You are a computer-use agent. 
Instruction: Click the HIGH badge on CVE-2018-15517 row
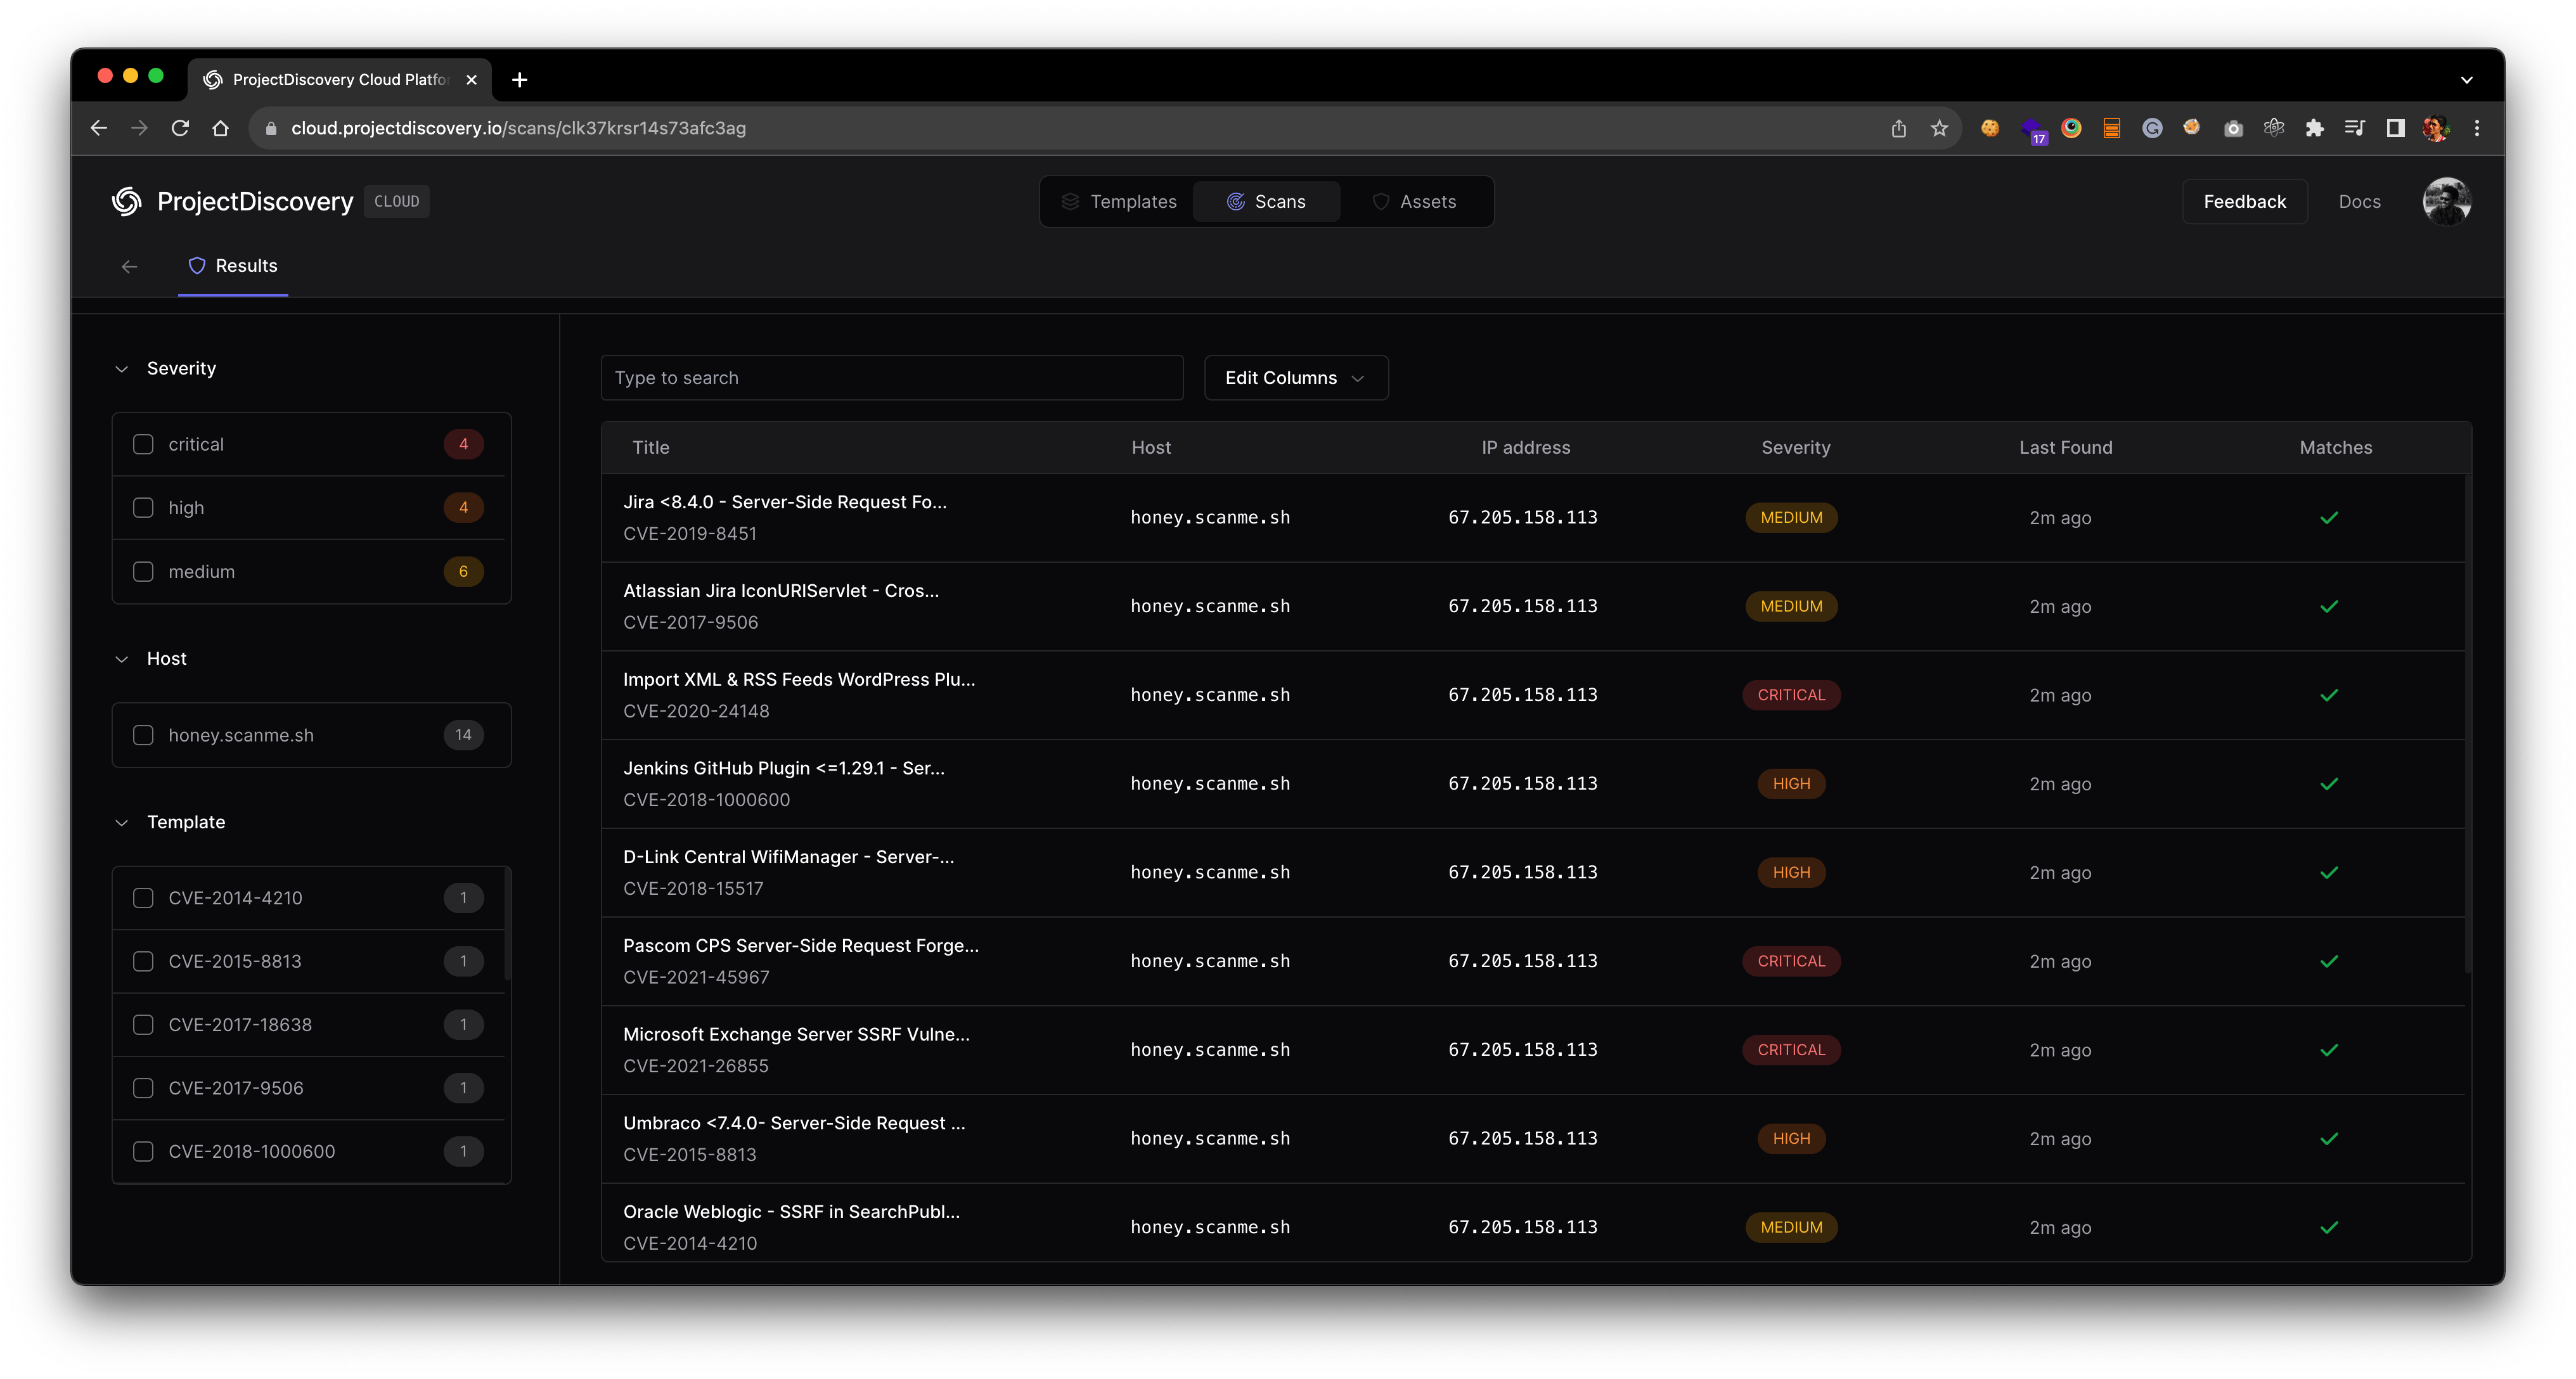click(1791, 872)
